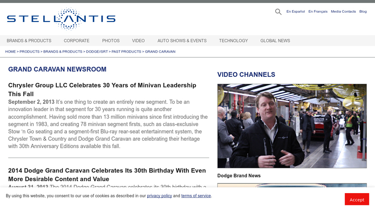
Task: Accept the cookie consent
Action: [x=357, y=199]
